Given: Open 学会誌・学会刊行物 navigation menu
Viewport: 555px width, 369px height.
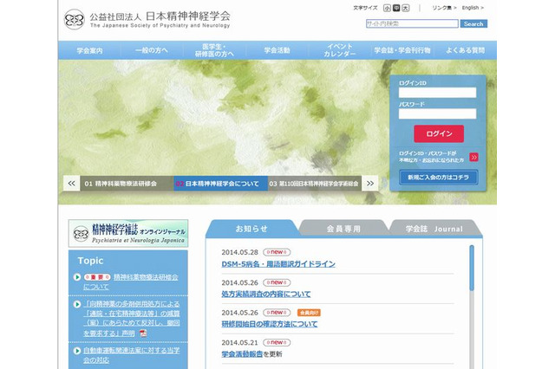Looking at the screenshot, I should point(402,50).
